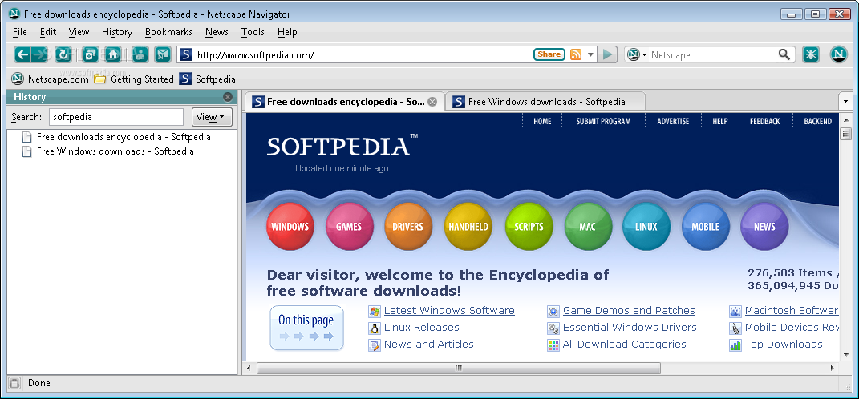Open Latest Windows Software star icon

(375, 312)
